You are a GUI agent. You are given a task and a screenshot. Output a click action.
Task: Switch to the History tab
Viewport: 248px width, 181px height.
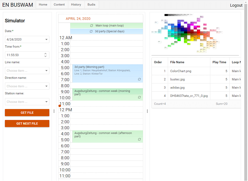[x=76, y=5]
